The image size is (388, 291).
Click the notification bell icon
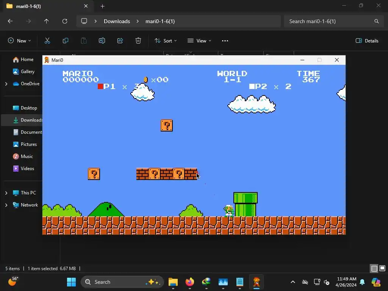point(362,282)
